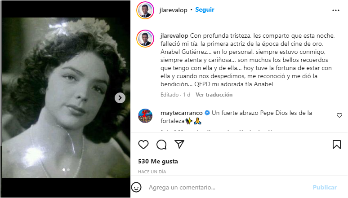The width and height of the screenshot is (348, 198).
Task: Click the header jlarevalop profile picture
Action: (145, 10)
